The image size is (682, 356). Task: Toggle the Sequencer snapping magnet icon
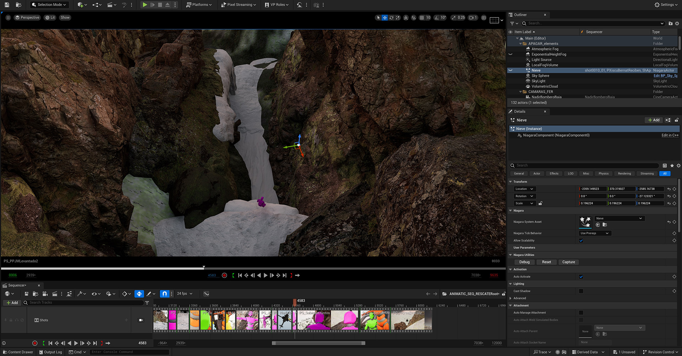[164, 294]
